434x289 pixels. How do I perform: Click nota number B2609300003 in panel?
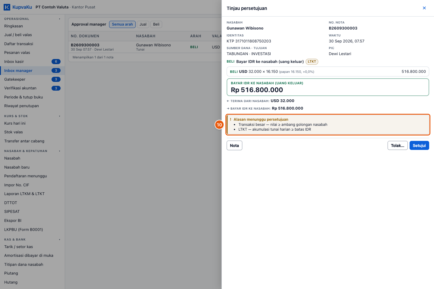[343, 28]
